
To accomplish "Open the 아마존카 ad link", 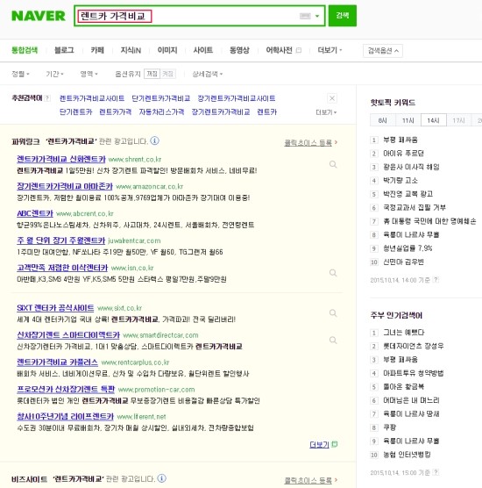I will pos(65,186).
